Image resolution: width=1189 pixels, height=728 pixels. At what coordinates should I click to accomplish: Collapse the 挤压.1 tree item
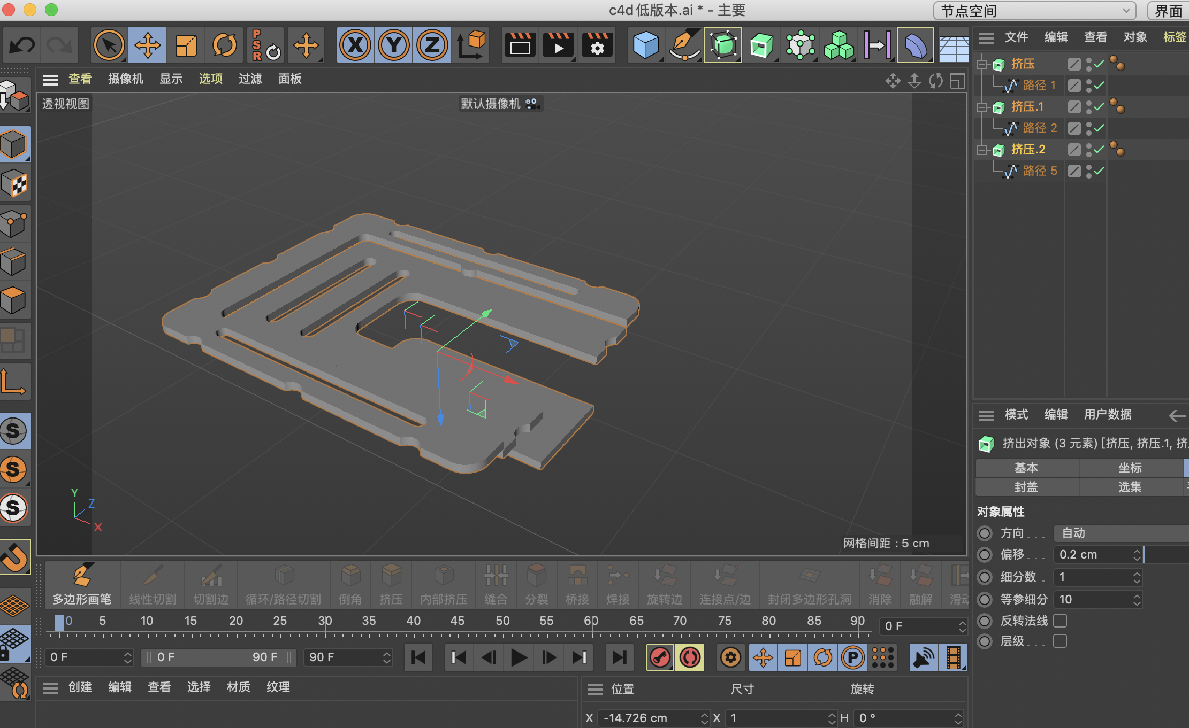click(982, 107)
